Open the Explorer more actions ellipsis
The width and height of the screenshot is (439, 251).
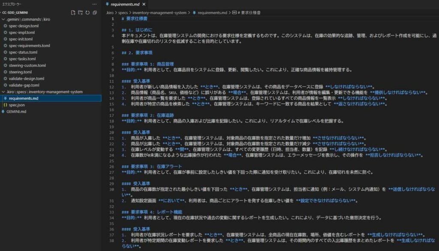coord(94,4)
